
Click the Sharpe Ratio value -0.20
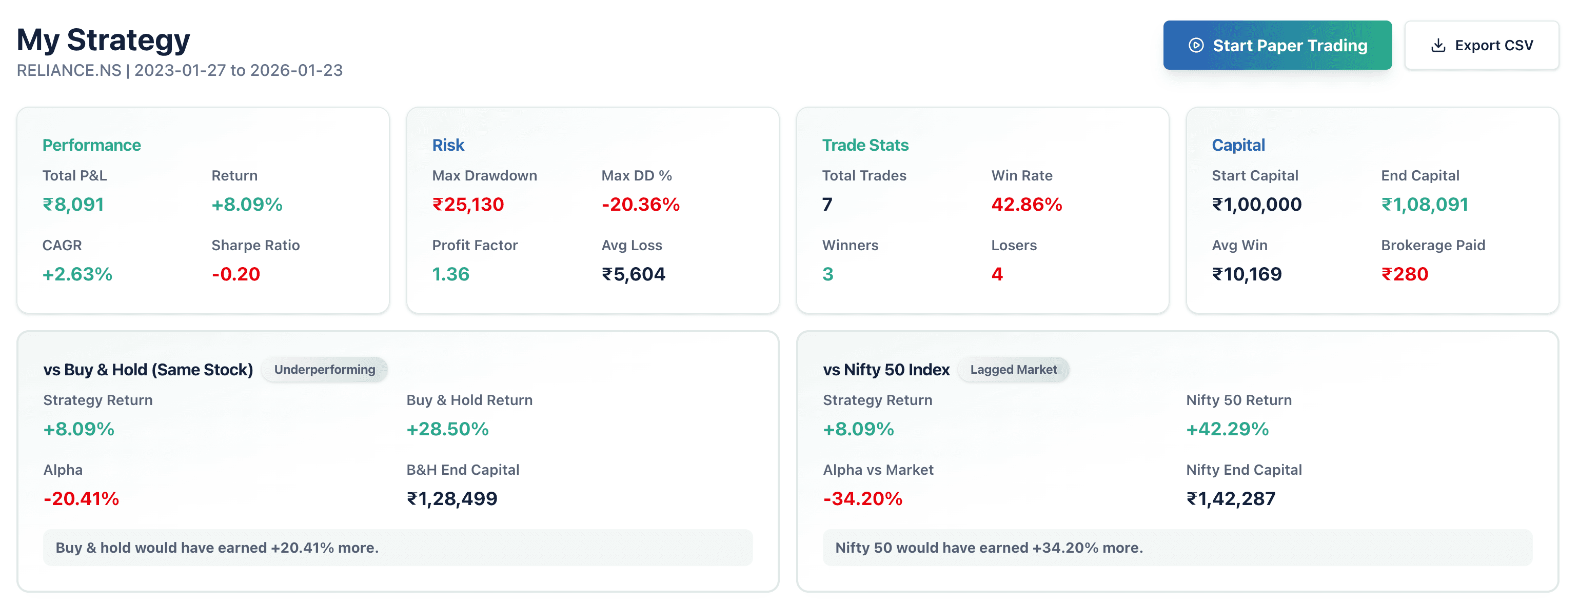click(236, 274)
